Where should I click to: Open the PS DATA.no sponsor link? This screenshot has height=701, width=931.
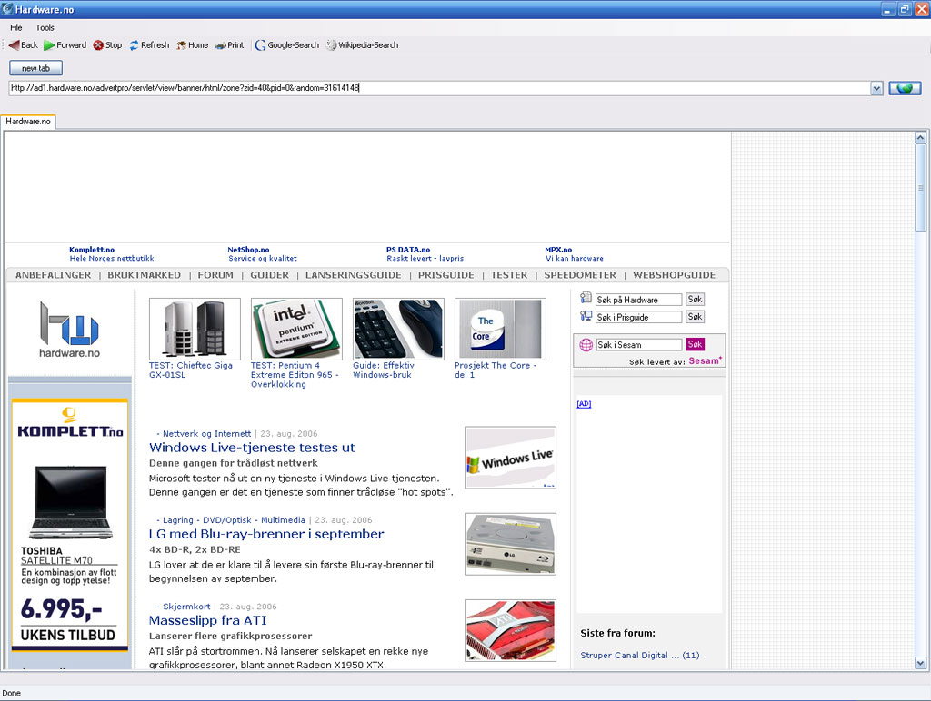408,250
